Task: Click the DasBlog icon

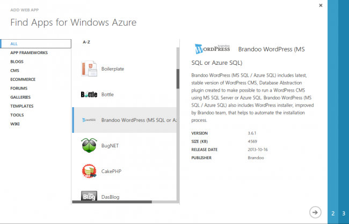Action: point(89,196)
